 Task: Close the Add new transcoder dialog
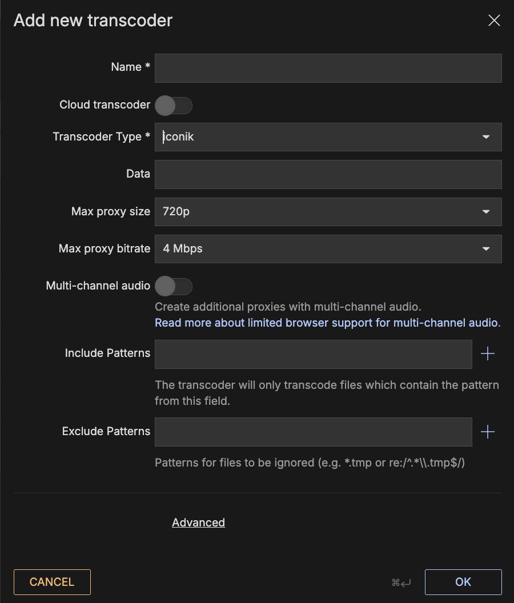pos(494,21)
